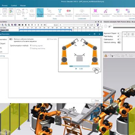Screen dimensions: 135x135
Task: Open the Process ribbon tab
Action: coord(5,6)
